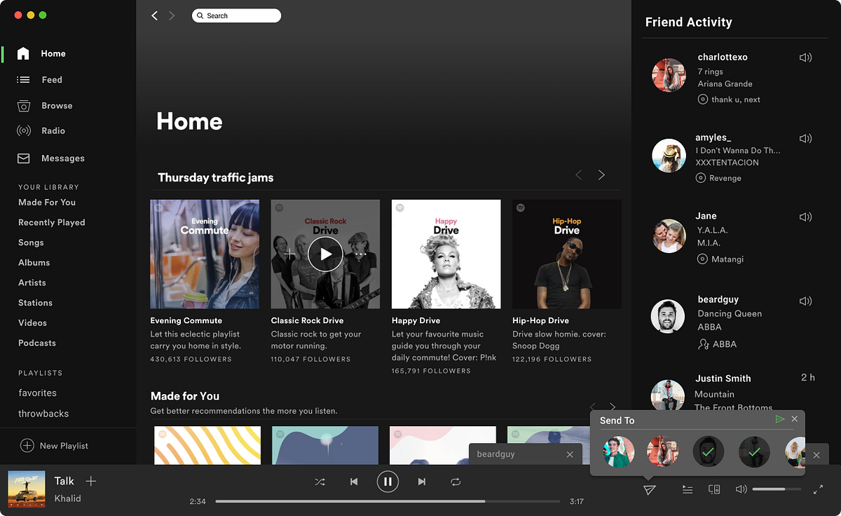Dismiss the beardguy tooltip with X
Screen dimensions: 841x516
(570, 455)
